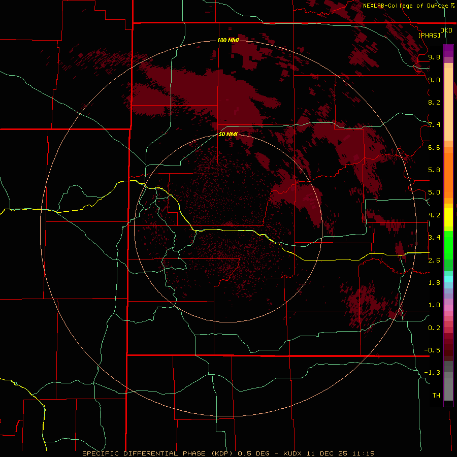
Task: Select the 5.8 legend value
Action: click(x=434, y=170)
